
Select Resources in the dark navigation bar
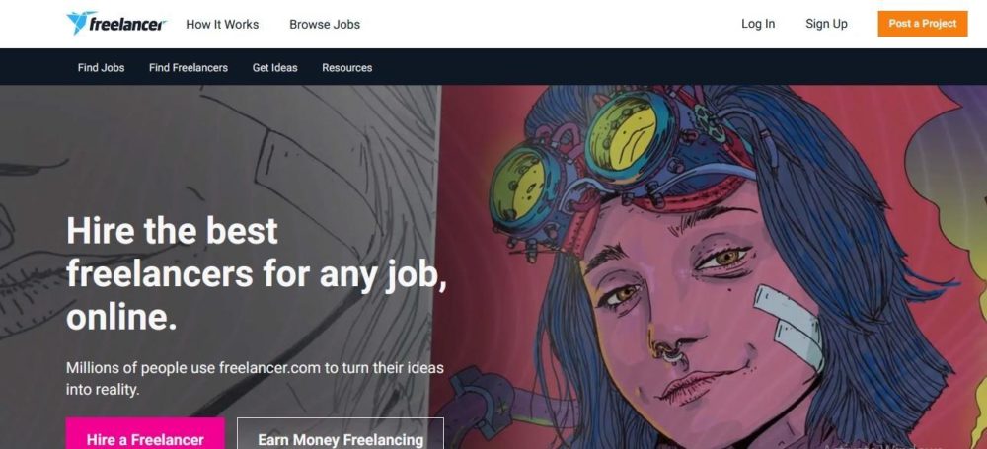click(x=346, y=67)
